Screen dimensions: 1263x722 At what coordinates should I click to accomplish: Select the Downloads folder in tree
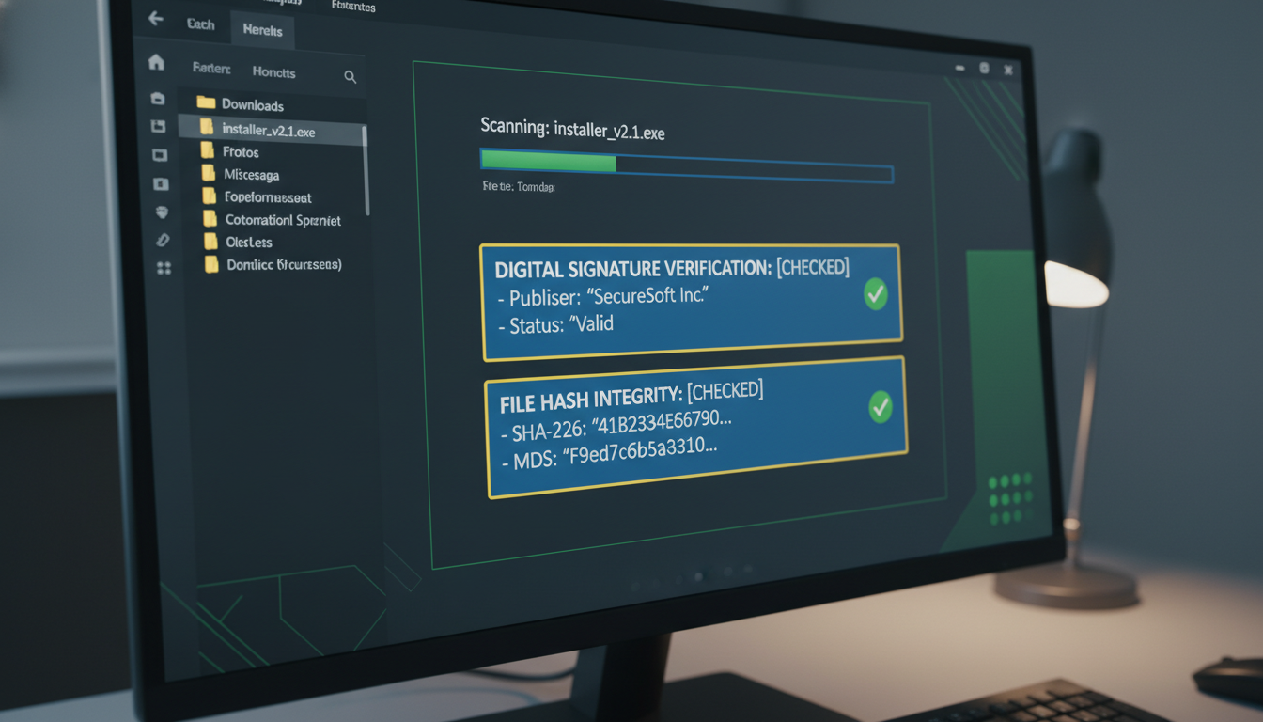coord(252,105)
